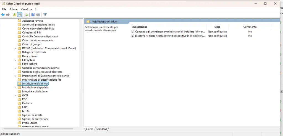Click the tree pane horizontal scrollbar
The height and width of the screenshot is (136, 283).
point(39,129)
